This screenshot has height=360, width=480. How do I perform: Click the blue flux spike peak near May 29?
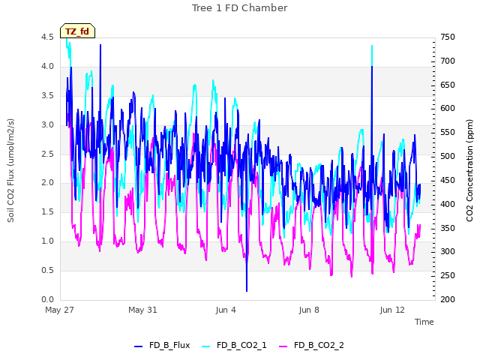point(100,46)
